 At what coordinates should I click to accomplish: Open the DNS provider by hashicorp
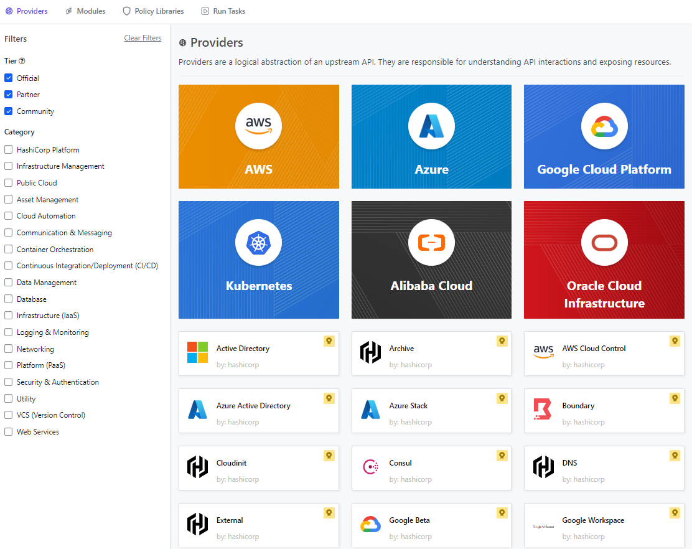[604, 468]
